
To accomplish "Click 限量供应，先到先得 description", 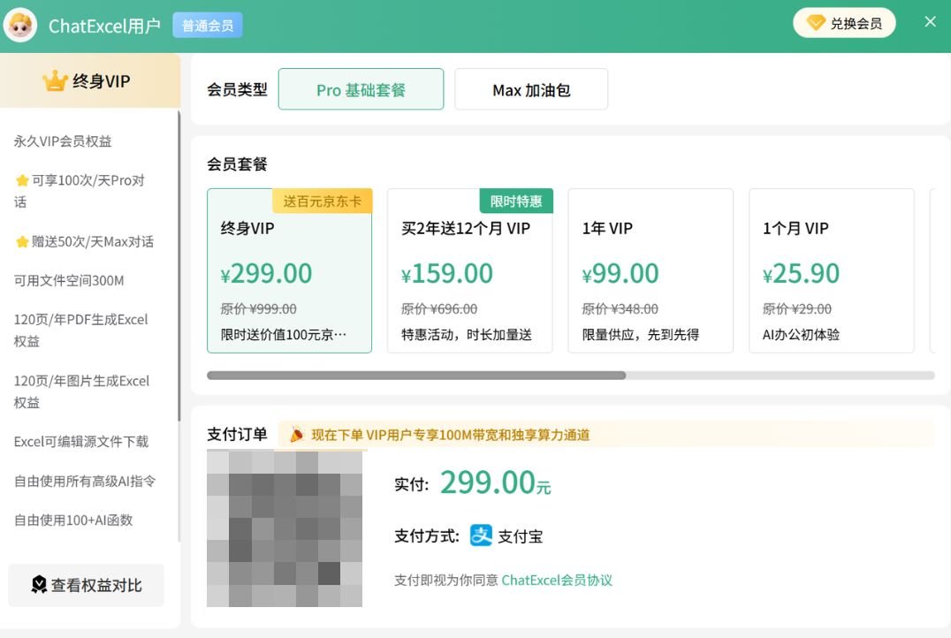I will coord(641,334).
